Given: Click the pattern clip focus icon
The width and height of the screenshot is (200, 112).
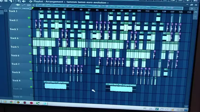Looking at the screenshot, I should [x=29, y=5].
